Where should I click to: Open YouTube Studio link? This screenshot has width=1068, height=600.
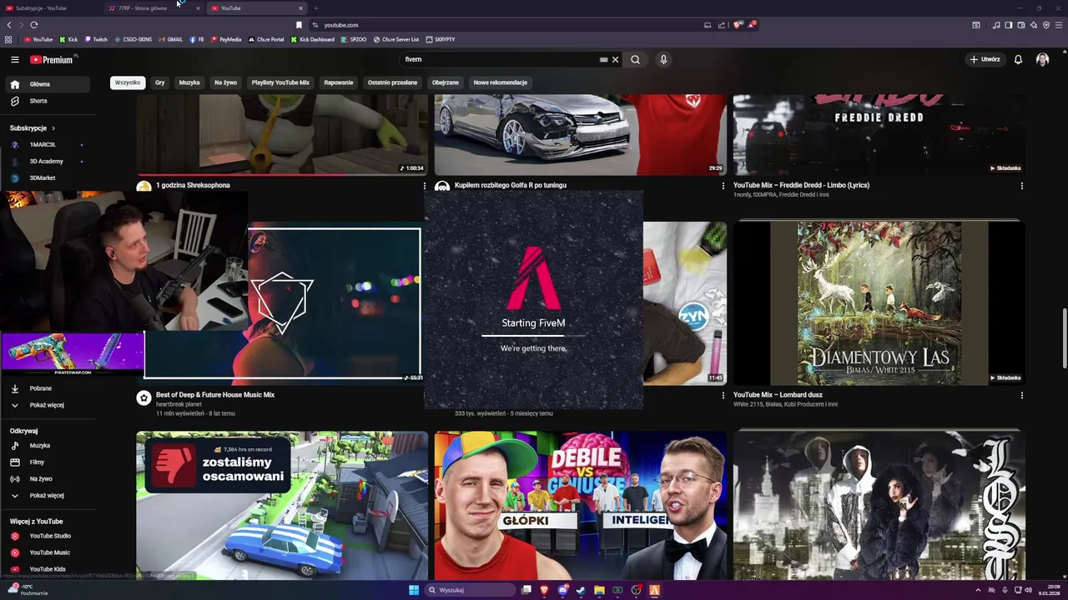pyautogui.click(x=48, y=536)
